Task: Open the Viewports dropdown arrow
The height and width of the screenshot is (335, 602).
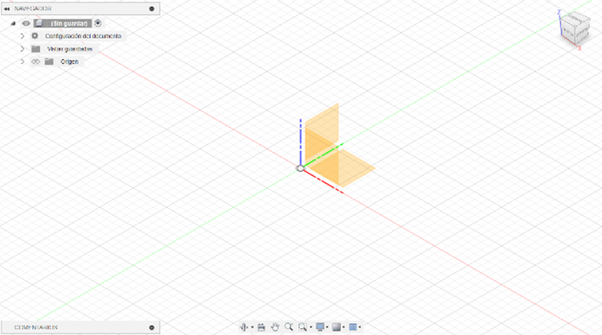Action: 360,327
